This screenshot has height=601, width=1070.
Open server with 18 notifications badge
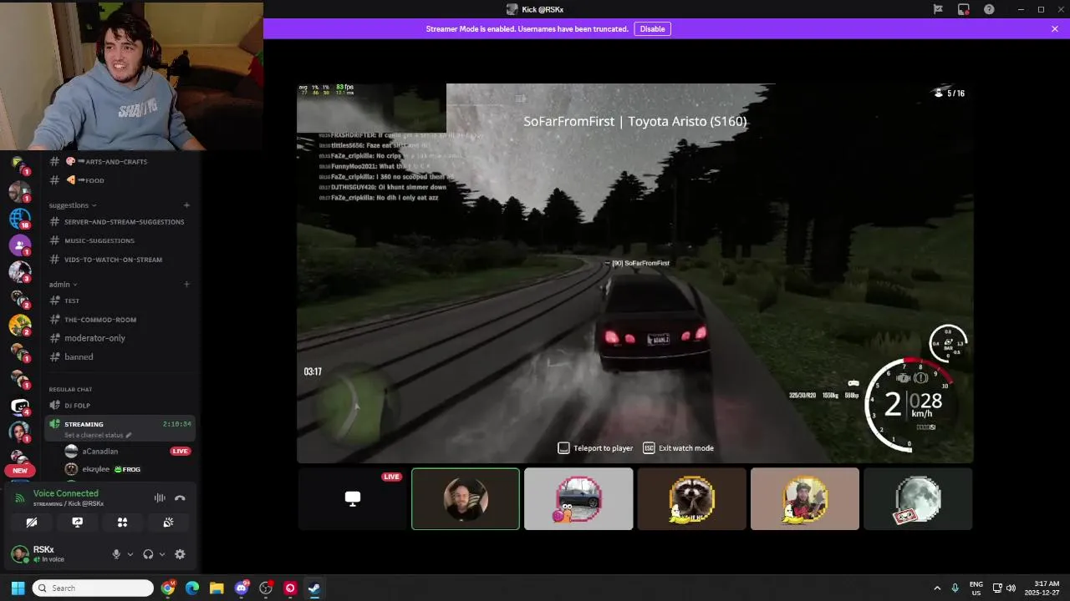tap(20, 218)
